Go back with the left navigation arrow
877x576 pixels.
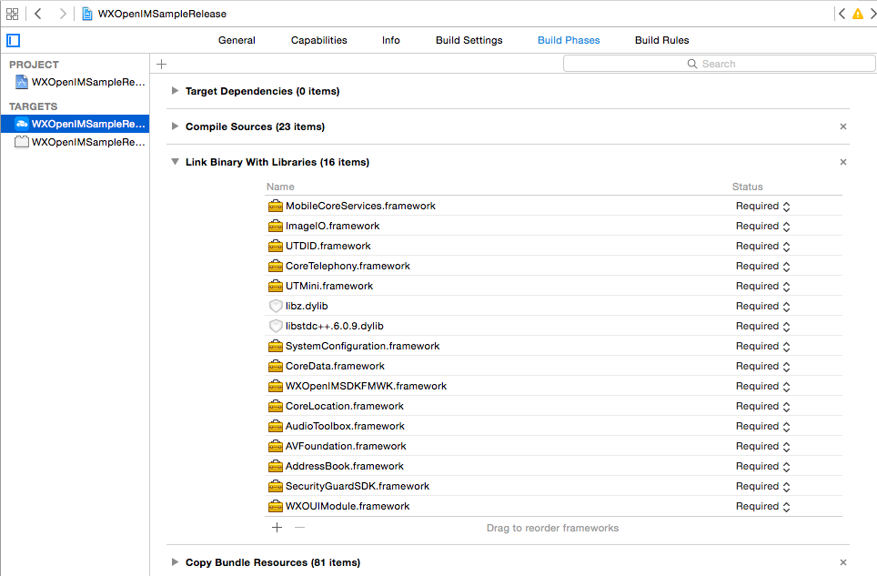coord(38,14)
